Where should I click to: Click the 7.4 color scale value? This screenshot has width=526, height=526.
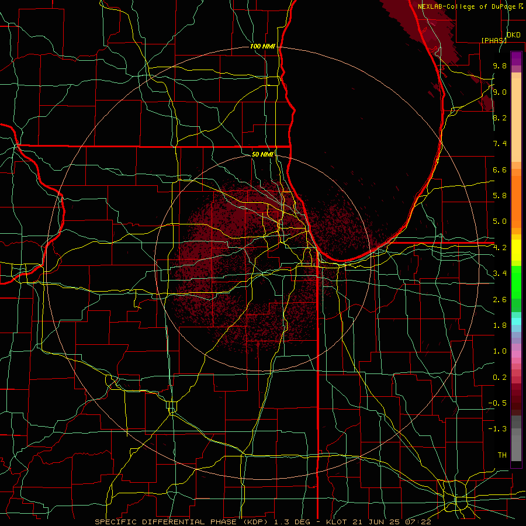click(500, 144)
